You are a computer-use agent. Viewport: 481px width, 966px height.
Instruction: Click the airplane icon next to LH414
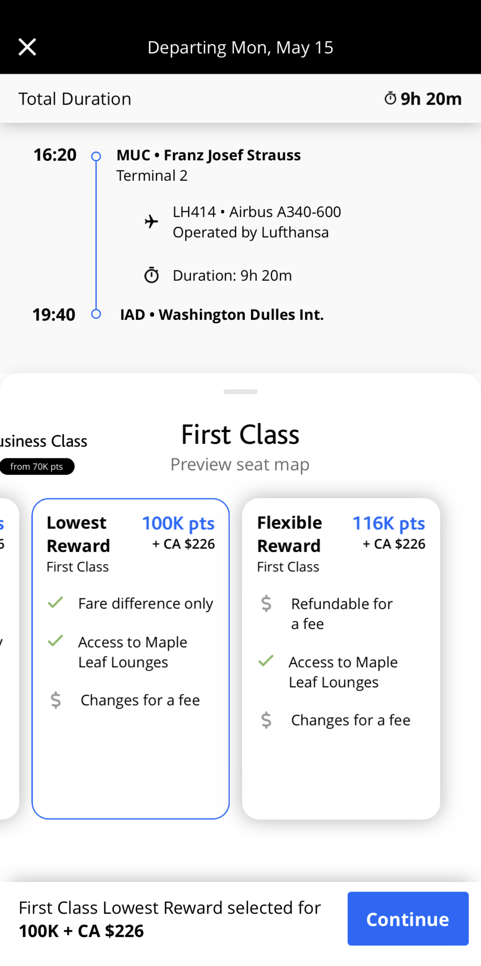point(150,222)
